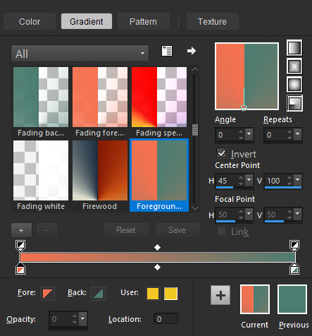The width and height of the screenshot is (312, 336).
Task: Select the Radial gradient style icon
Action: click(x=294, y=103)
